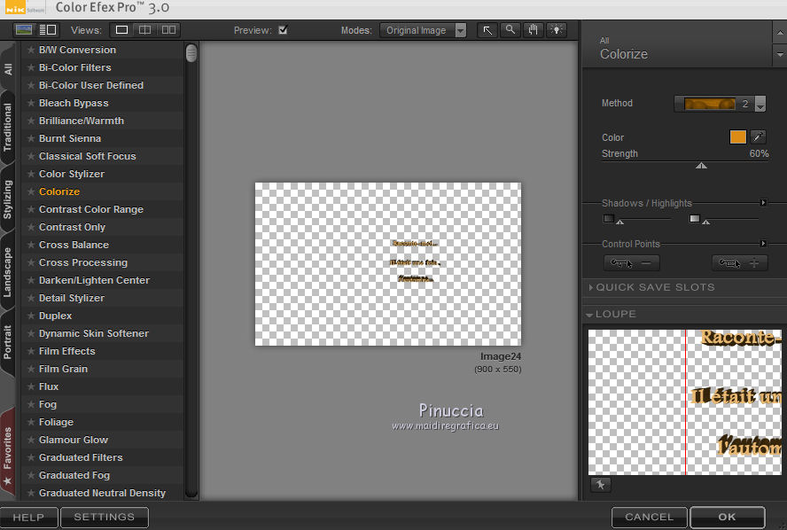This screenshot has height=530, width=787.
Task: Open the Method dropdown
Action: click(720, 104)
